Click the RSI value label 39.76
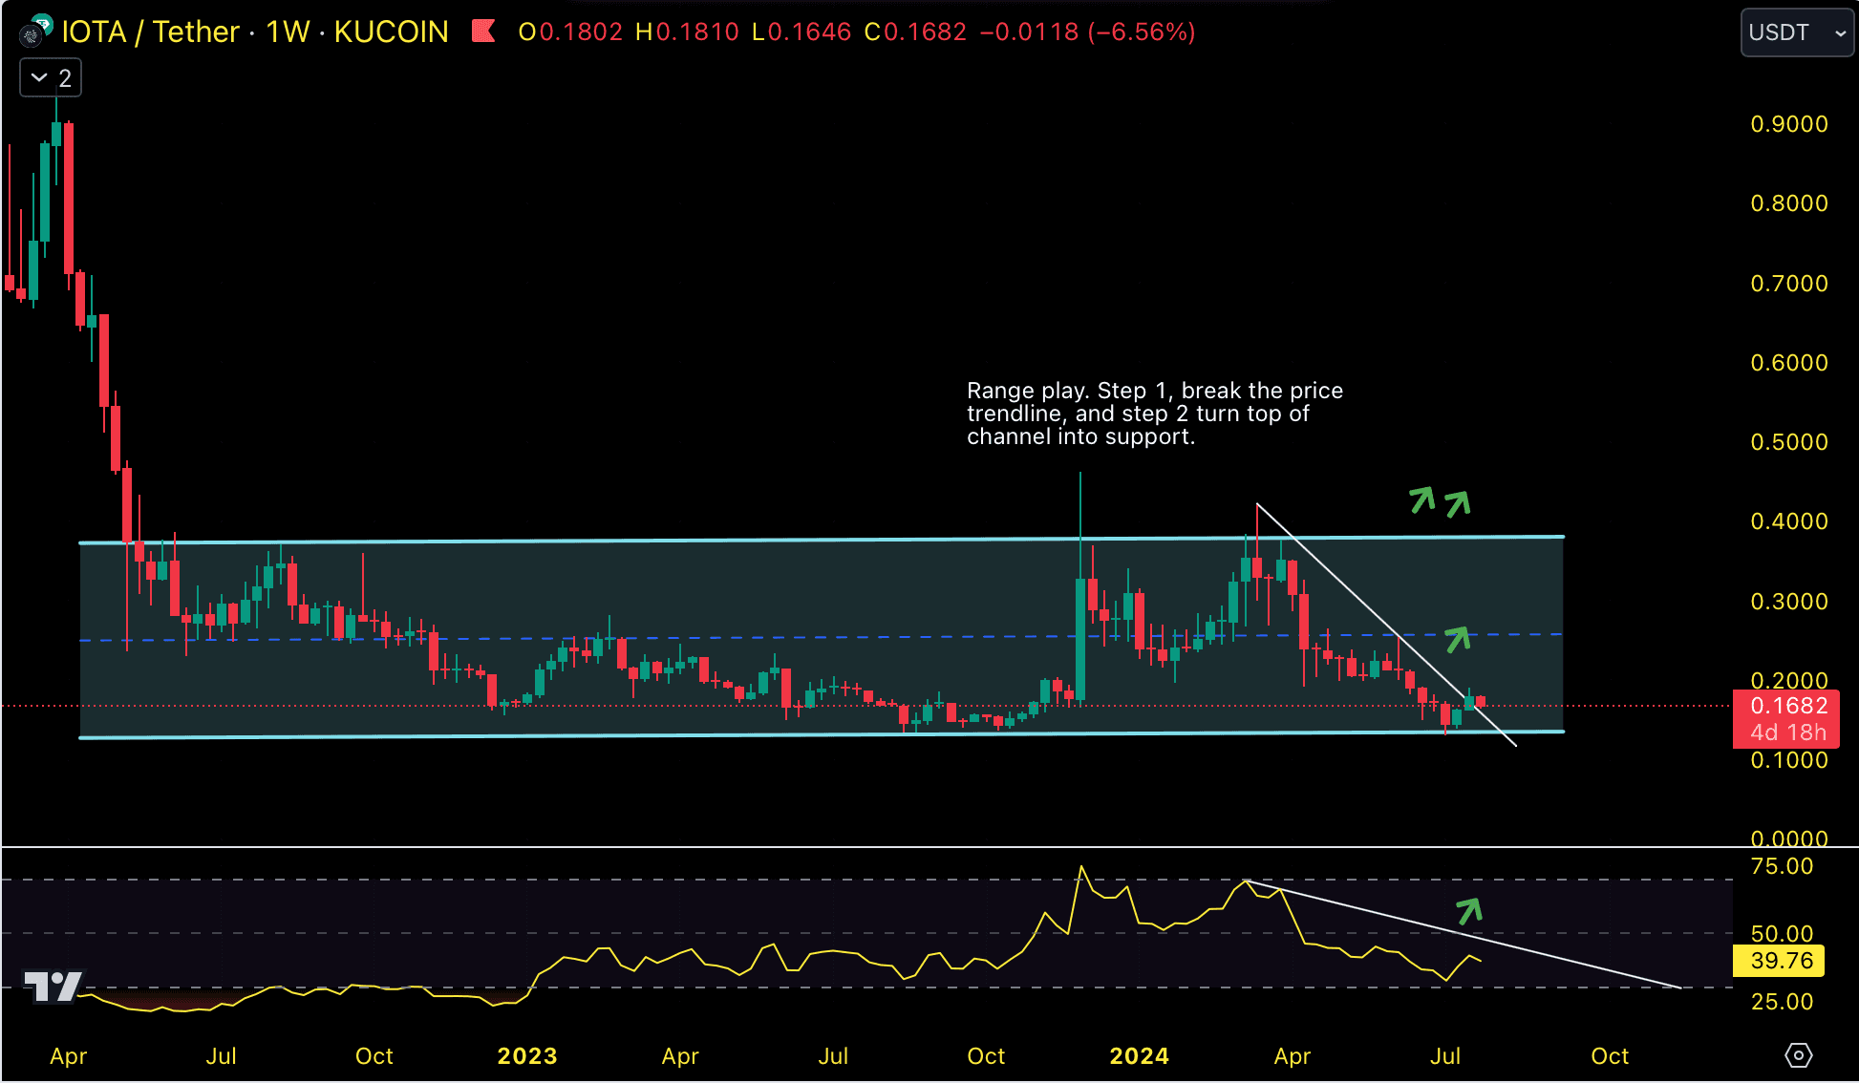The height and width of the screenshot is (1083, 1859). (x=1779, y=961)
